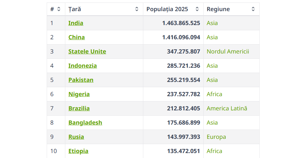Sort by Populația 2025 using its arrows

[x=197, y=9]
